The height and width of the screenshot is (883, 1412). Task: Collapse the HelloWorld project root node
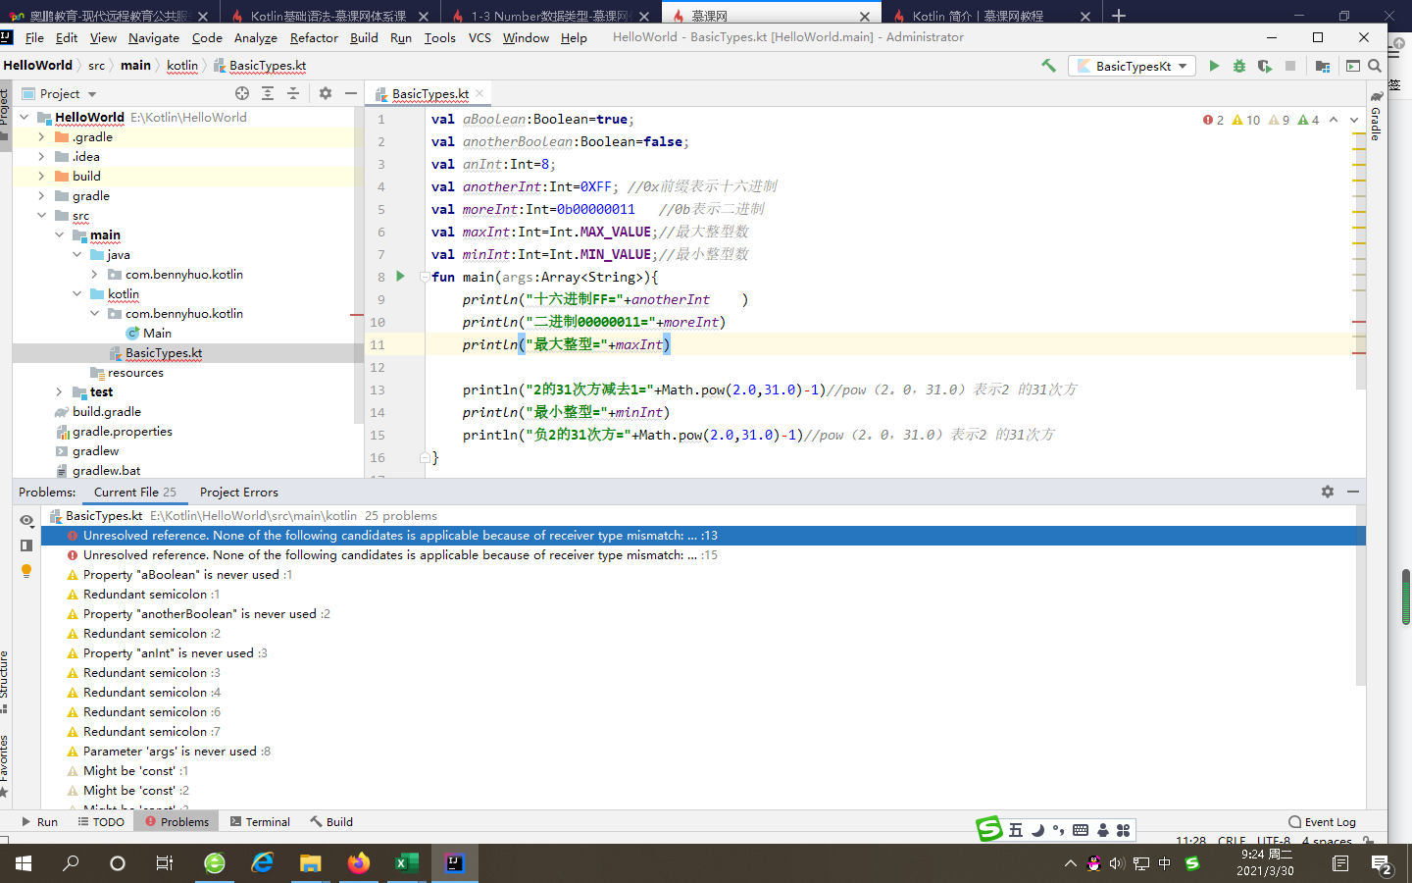[x=24, y=117]
